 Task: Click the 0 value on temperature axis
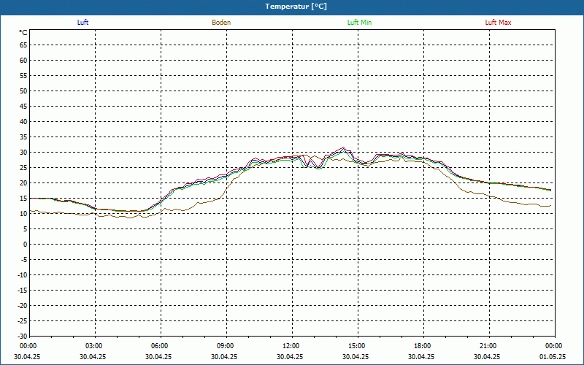(x=26, y=245)
